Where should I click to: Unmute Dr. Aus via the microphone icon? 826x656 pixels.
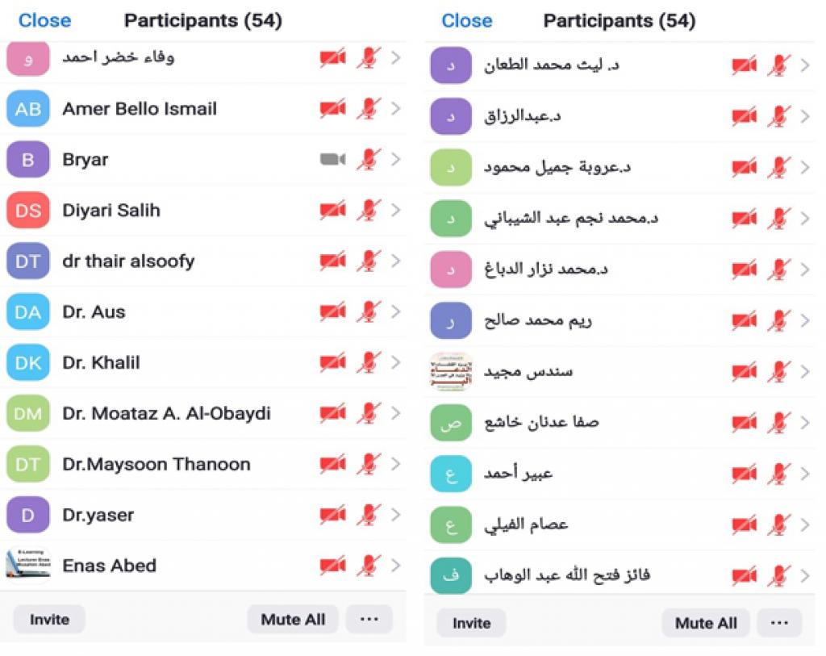point(369,312)
